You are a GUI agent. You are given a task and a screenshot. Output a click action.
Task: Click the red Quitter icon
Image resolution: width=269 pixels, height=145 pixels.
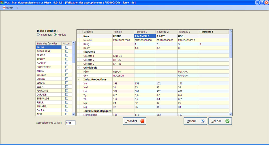(4, 8)
